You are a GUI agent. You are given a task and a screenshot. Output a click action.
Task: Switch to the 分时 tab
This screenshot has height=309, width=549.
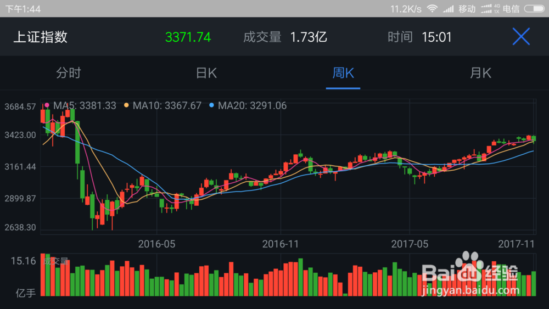point(69,73)
